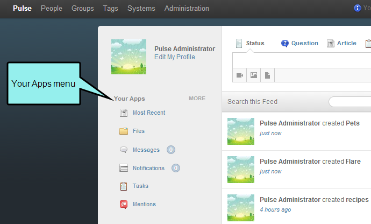Click the image attachment icon
371x224 pixels.
[254, 75]
